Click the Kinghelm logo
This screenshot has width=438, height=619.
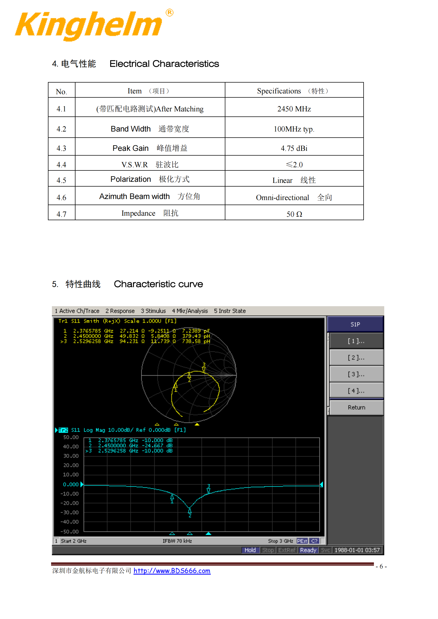(x=94, y=25)
